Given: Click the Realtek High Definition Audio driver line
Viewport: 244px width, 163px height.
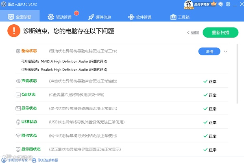Looking at the screenshot, I should click(x=64, y=70).
